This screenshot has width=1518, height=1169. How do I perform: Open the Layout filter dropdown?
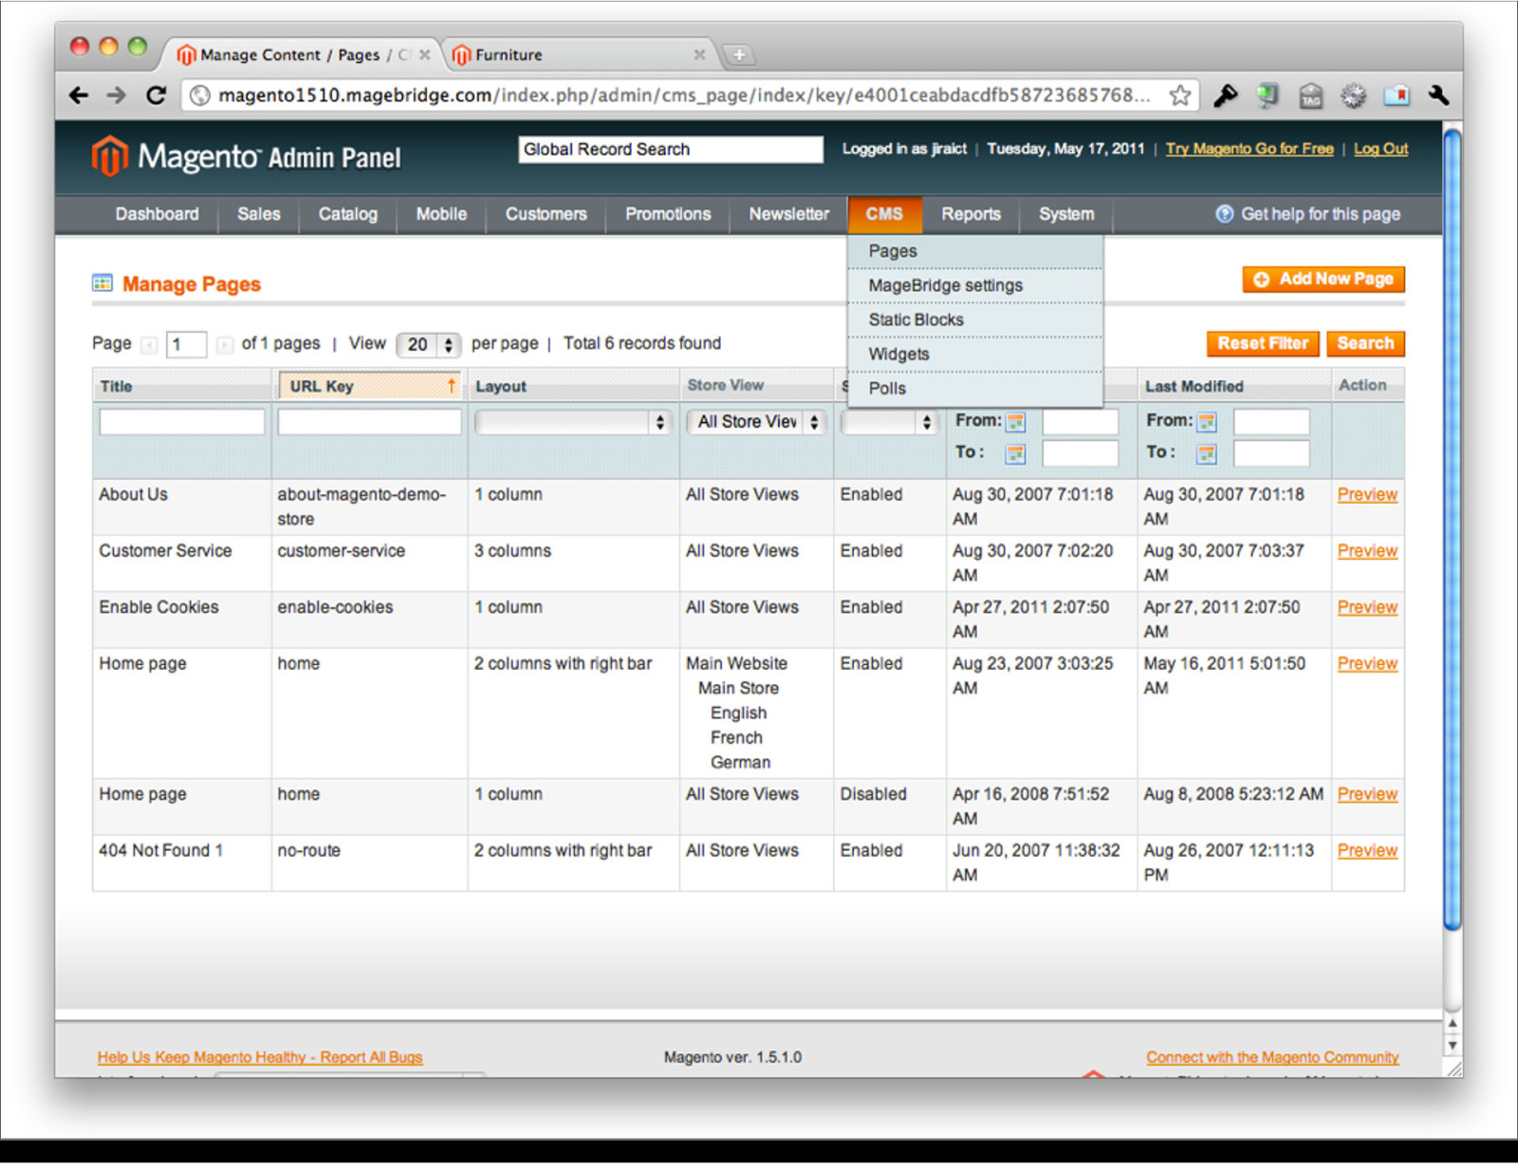(x=573, y=422)
